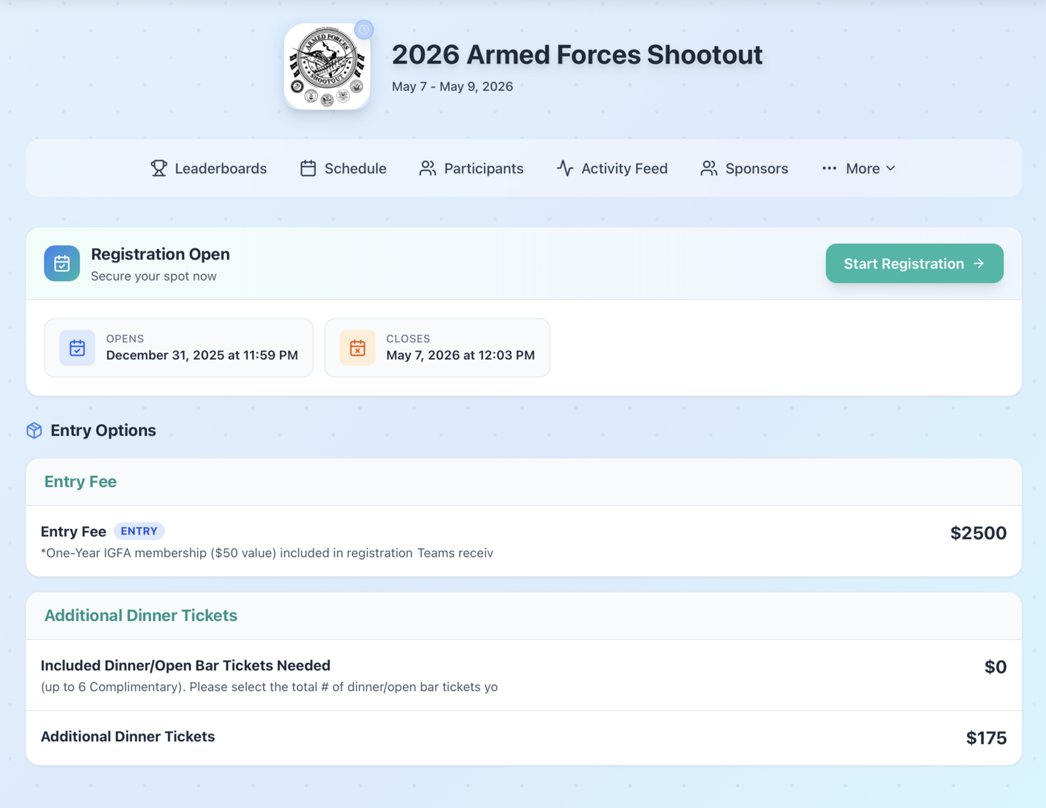This screenshot has height=808, width=1046.
Task: Click the clock badge on tournament logo
Action: [x=363, y=29]
